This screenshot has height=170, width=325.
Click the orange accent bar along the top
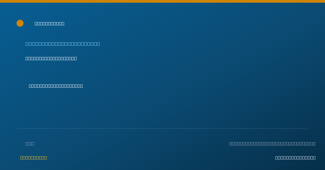[162, 1]
